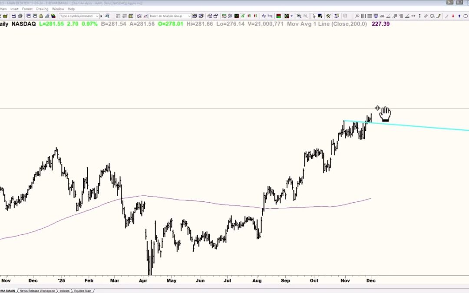Switch to the Equities Main tab
Viewport: 469px width, 293px height.
point(83,291)
